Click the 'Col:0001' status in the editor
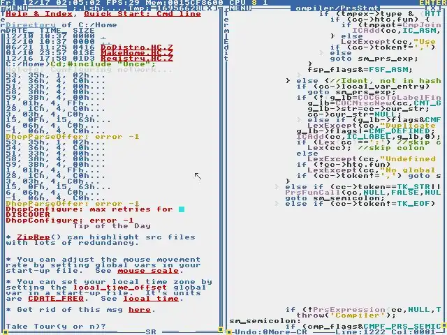 413,332
